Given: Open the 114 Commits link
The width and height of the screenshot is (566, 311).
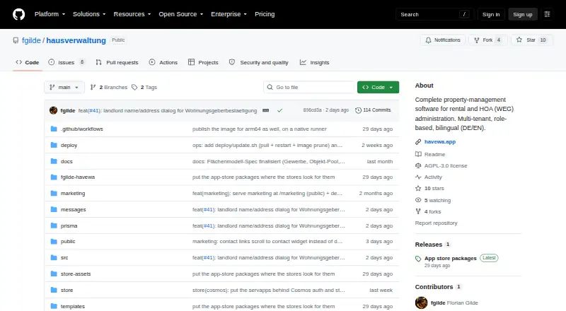Looking at the screenshot, I should pos(373,110).
